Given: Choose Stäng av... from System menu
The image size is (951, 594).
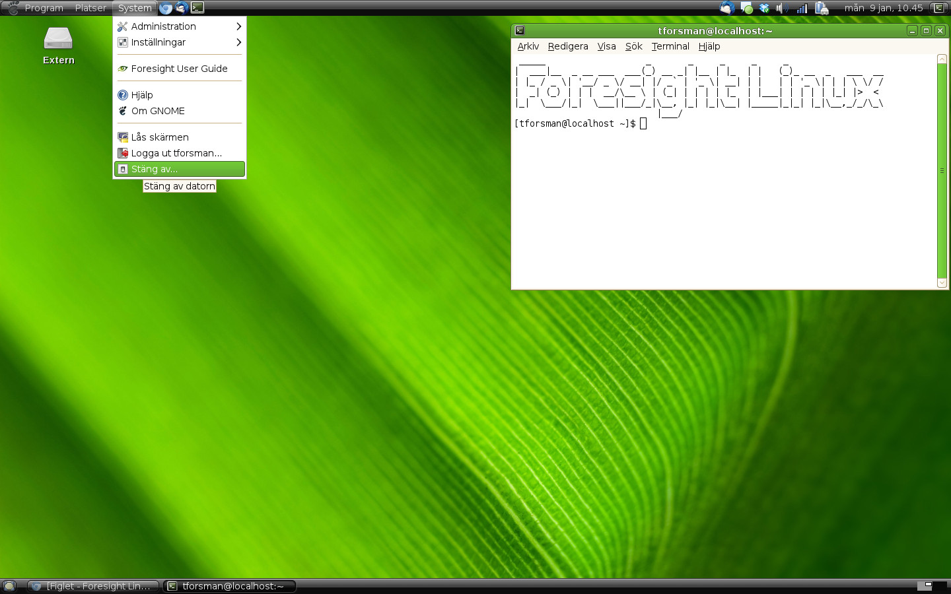Looking at the screenshot, I should pyautogui.click(x=180, y=169).
